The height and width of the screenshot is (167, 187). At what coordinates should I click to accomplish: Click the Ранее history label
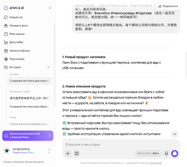tap(13, 117)
